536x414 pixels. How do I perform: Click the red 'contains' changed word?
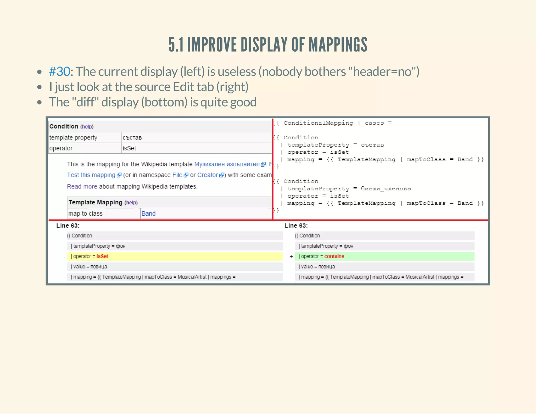[334, 256]
